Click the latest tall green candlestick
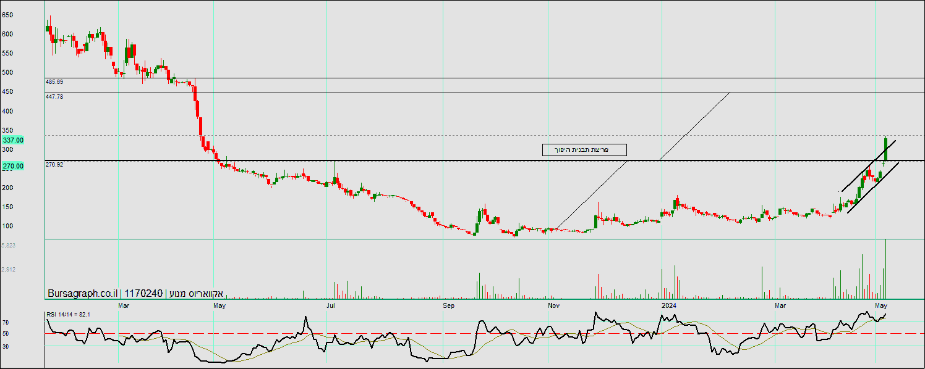Image resolution: width=925 pixels, height=369 pixels. [x=885, y=150]
